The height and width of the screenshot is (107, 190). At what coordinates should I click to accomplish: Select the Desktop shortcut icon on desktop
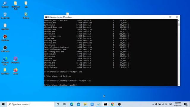coord(26,15)
